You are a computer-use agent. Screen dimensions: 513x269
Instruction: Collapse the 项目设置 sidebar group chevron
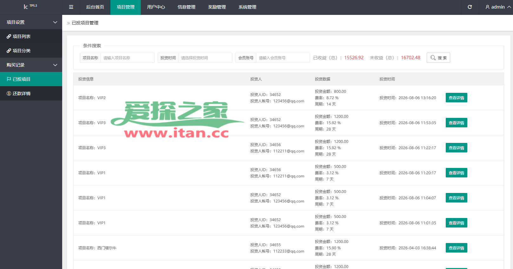tap(55, 22)
